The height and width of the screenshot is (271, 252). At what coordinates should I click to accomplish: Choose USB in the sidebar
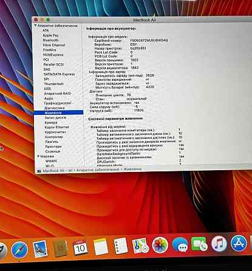pos(47,89)
